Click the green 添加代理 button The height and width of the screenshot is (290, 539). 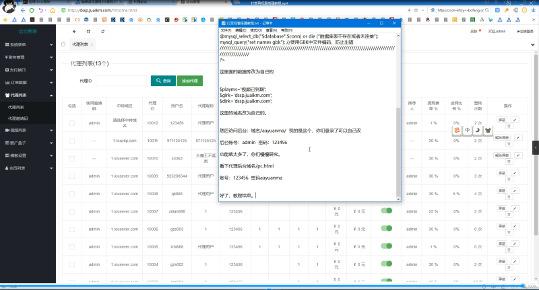[190, 81]
